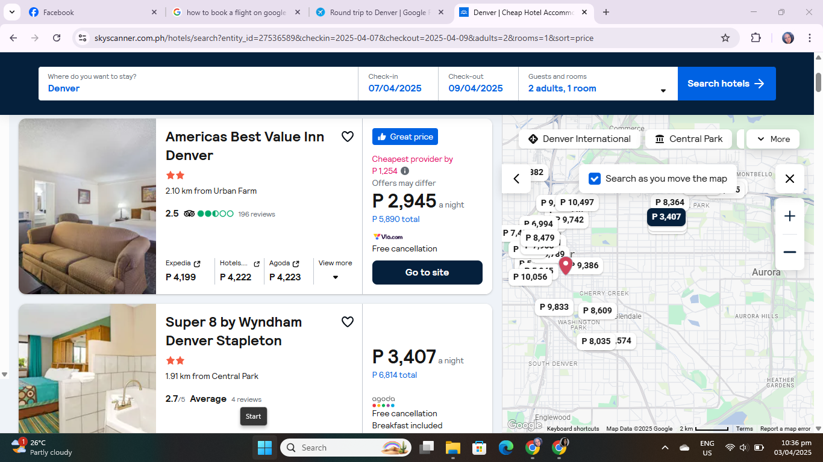Go back to previous page
This screenshot has height=462, width=823.
13,38
